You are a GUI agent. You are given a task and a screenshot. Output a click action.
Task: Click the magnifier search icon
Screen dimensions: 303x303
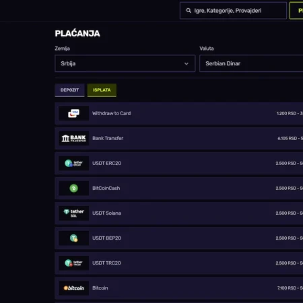tap(189, 11)
